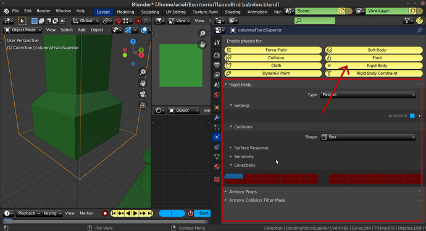Open the Global transform orientation dropdown
The height and width of the screenshot is (231, 426).
86,21
